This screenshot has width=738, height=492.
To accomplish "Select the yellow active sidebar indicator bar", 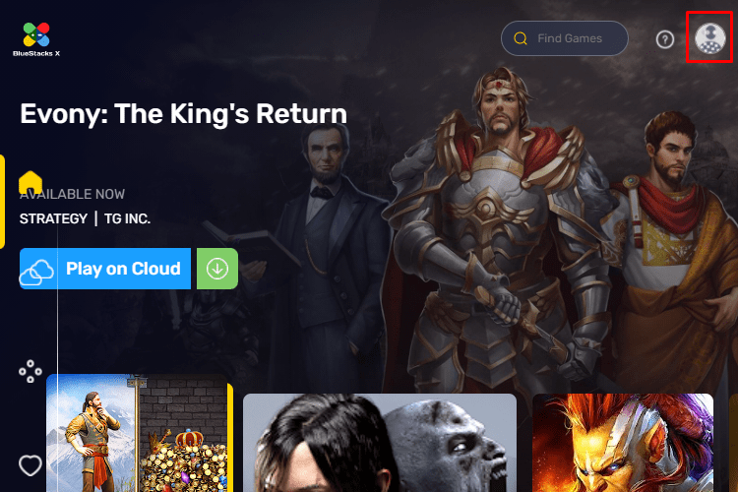I will [2, 202].
